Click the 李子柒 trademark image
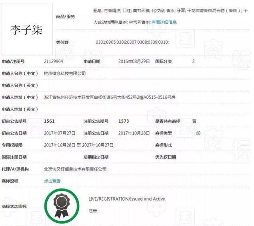 (x=27, y=30)
